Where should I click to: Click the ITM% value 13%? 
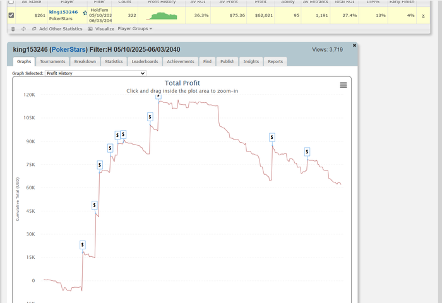pyautogui.click(x=381, y=16)
